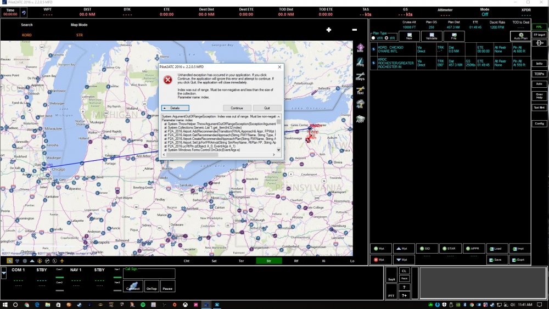Image resolution: width=549 pixels, height=309 pixels.
Task: Click the OnTop button
Action: [152, 286]
